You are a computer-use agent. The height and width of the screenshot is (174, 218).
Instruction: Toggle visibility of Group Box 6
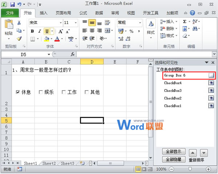click(211, 76)
